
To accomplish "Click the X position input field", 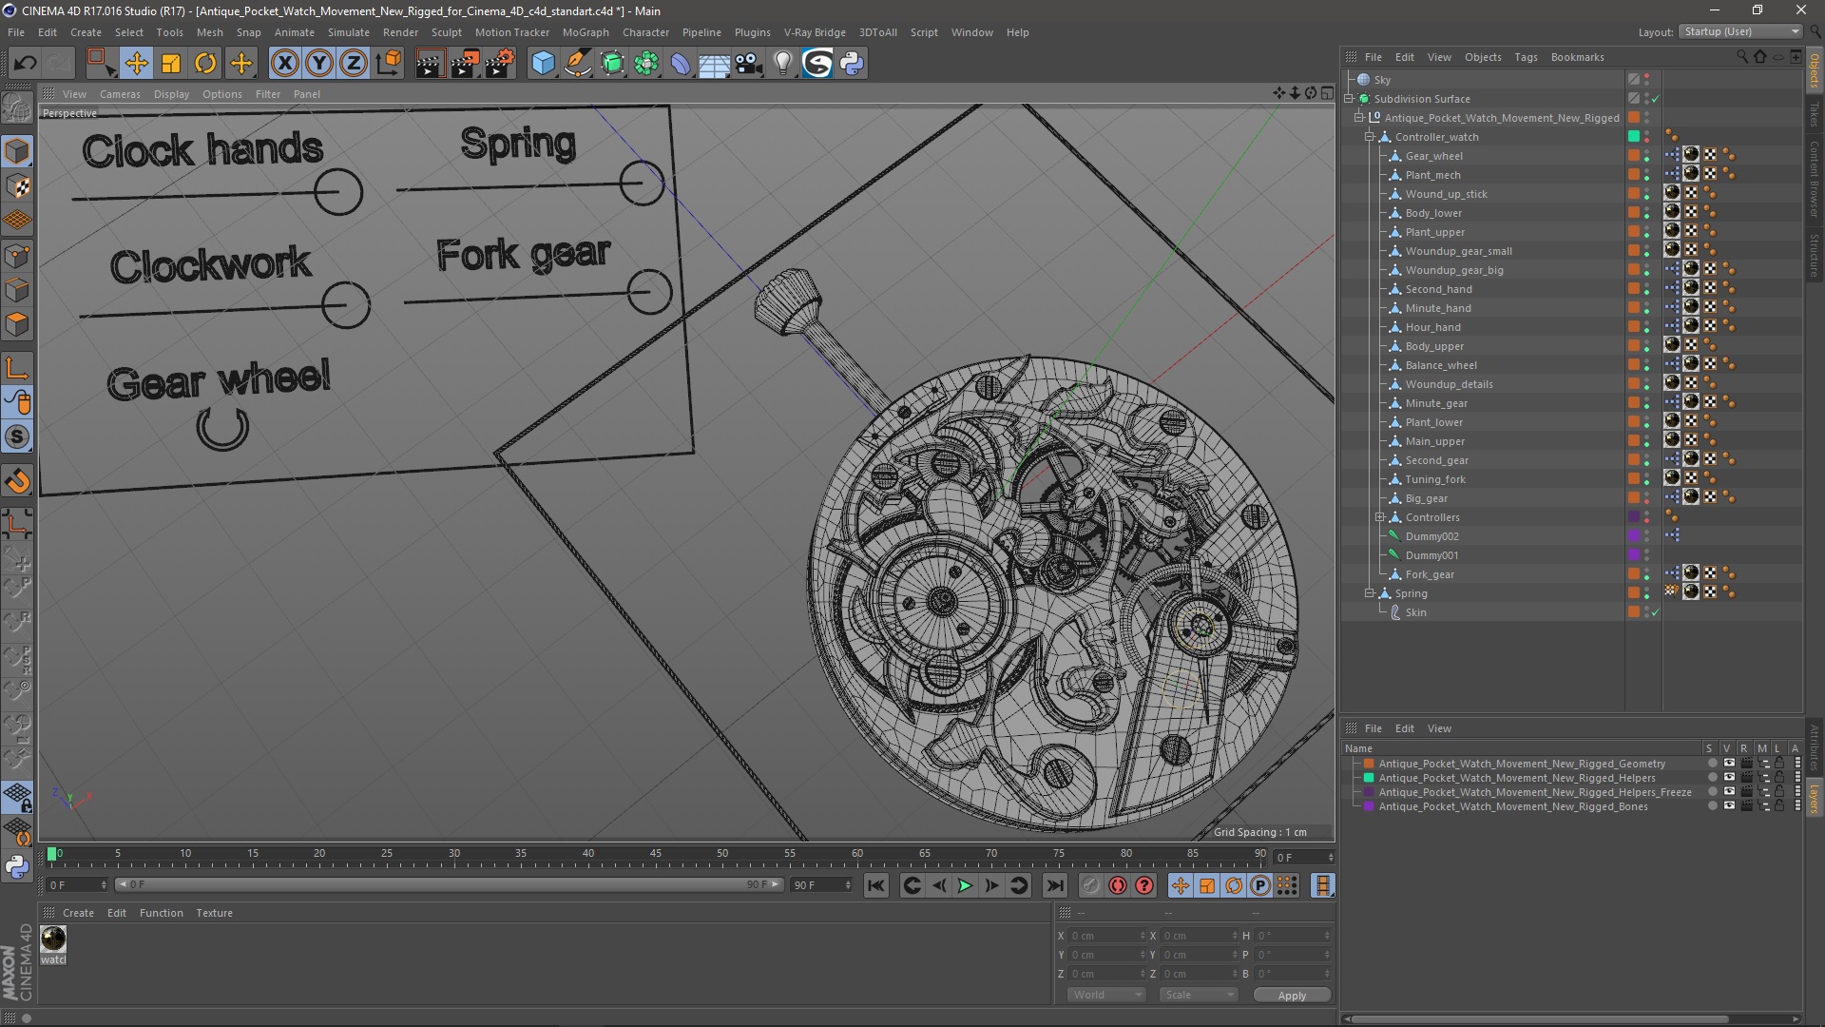I will [x=1106, y=936].
